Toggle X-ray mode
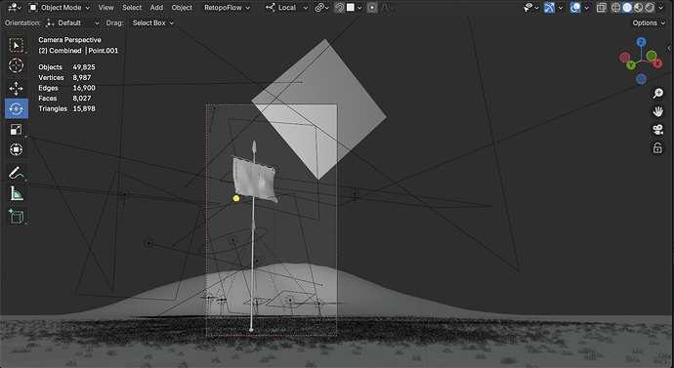Screen dimensions: 674x368 coord(602,7)
